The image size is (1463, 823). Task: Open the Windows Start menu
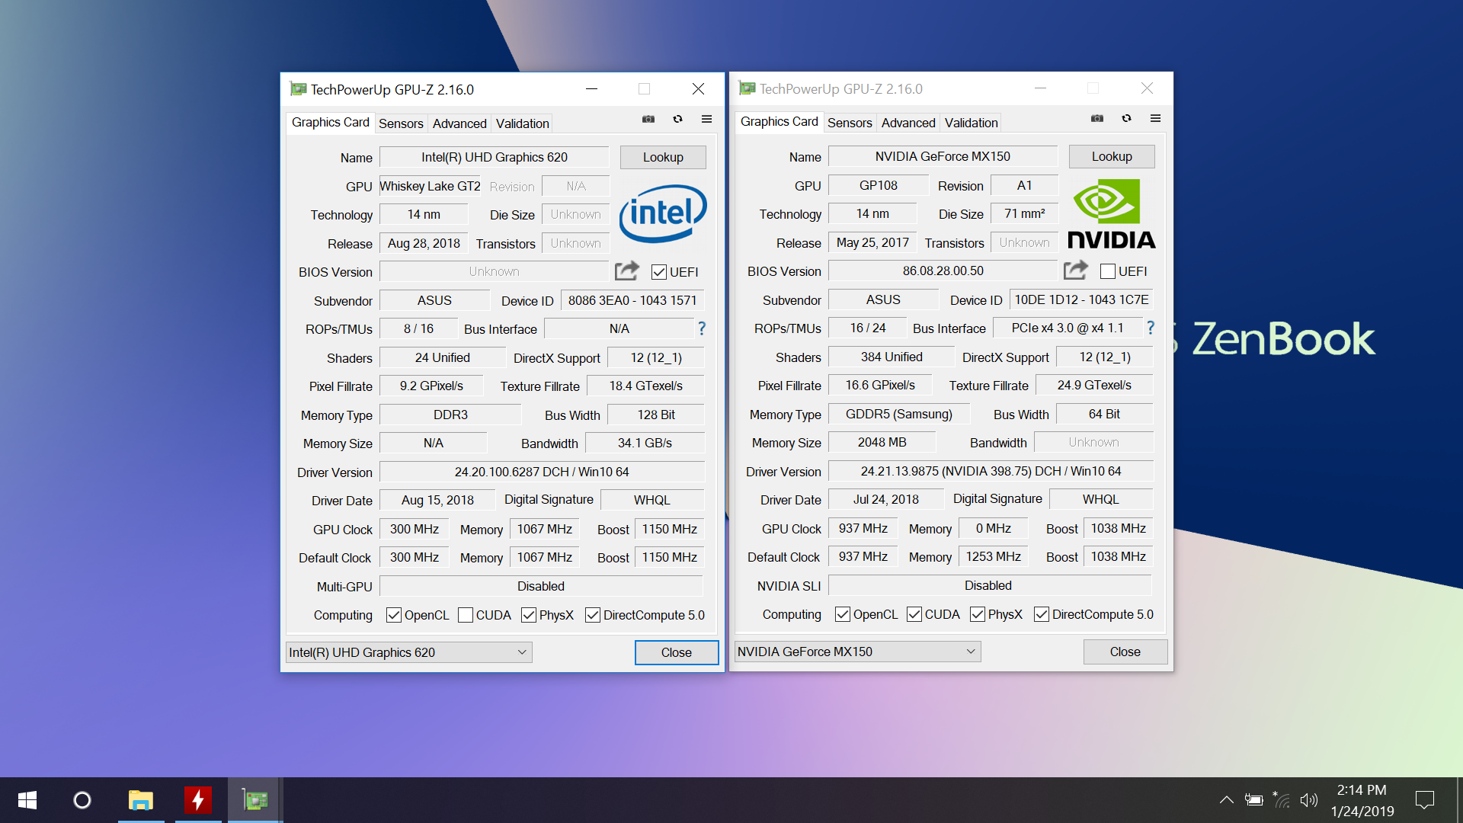point(27,800)
